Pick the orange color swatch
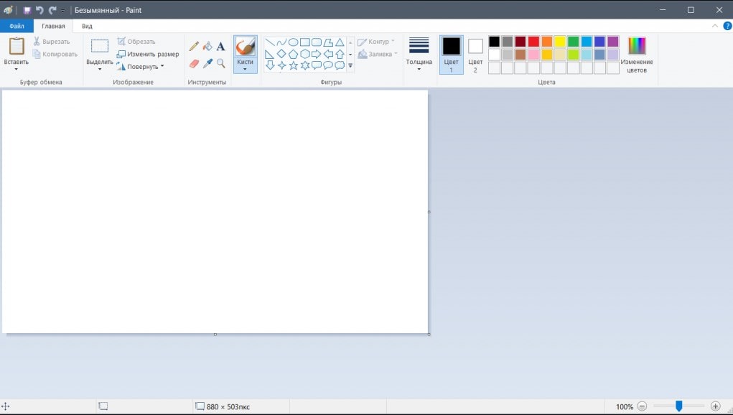Screen dimensions: 733x415 (547, 42)
